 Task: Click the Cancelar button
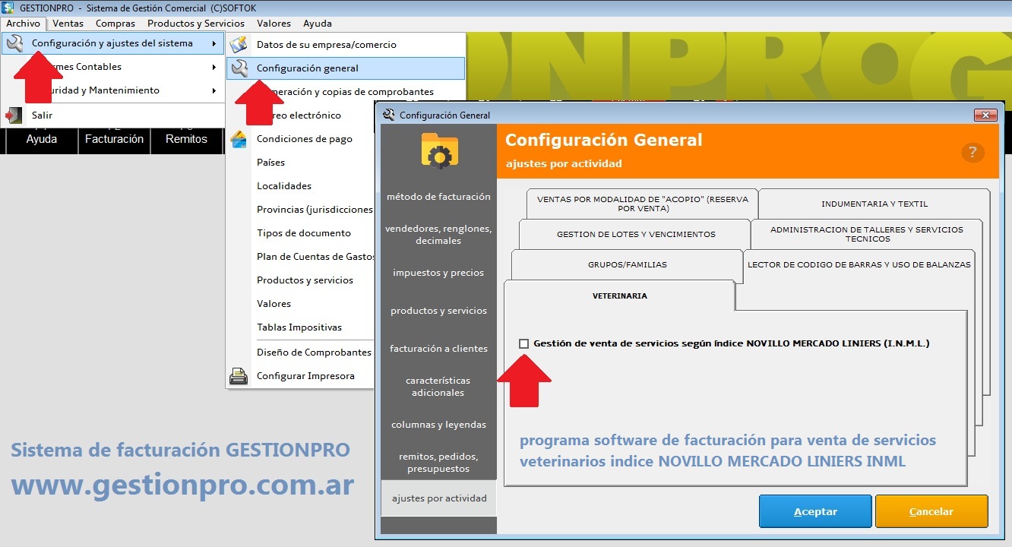pyautogui.click(x=931, y=511)
